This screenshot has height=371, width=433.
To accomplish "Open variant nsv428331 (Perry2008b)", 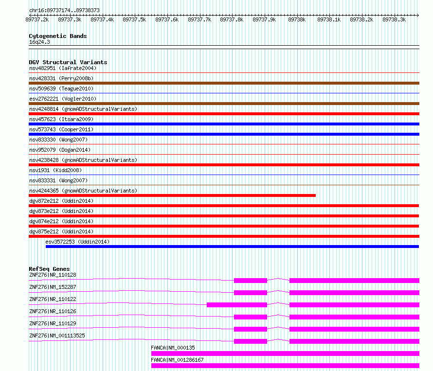I will 61,78.
